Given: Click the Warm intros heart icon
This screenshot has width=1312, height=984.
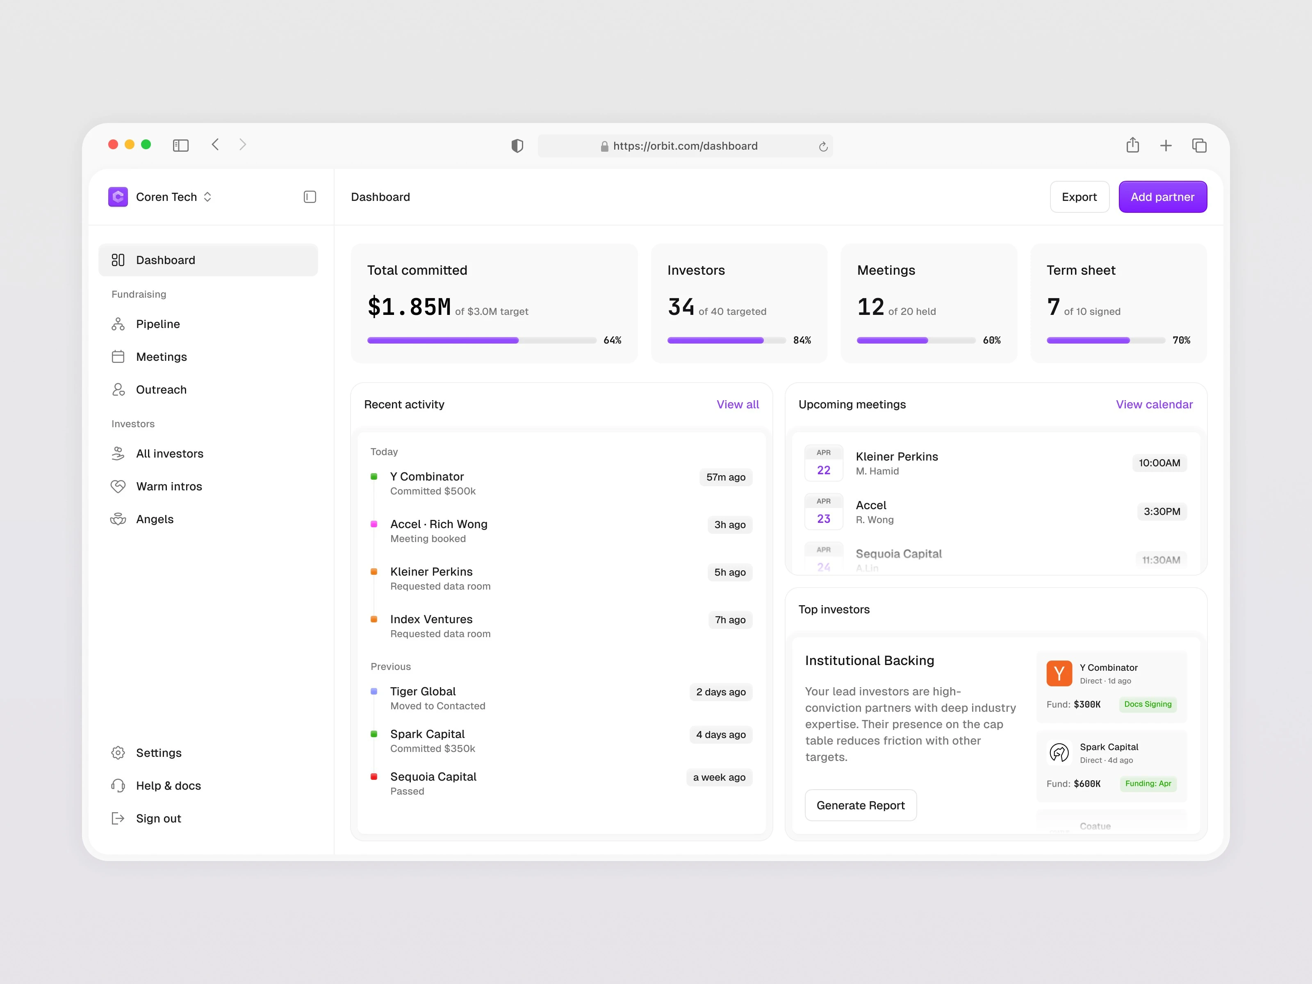Looking at the screenshot, I should point(118,486).
